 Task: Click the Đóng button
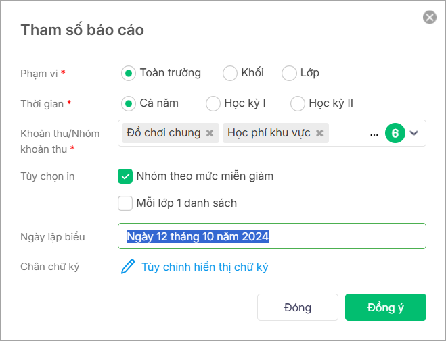click(298, 307)
